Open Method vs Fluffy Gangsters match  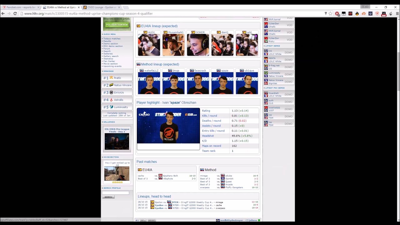pos(229,187)
